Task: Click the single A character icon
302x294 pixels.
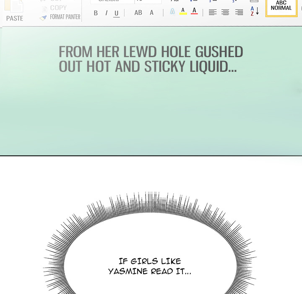Action: point(152,13)
